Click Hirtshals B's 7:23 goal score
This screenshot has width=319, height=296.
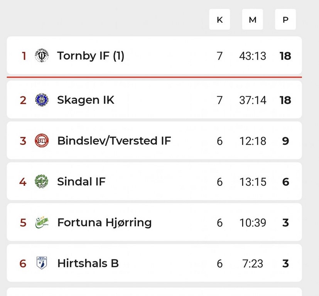tap(253, 264)
